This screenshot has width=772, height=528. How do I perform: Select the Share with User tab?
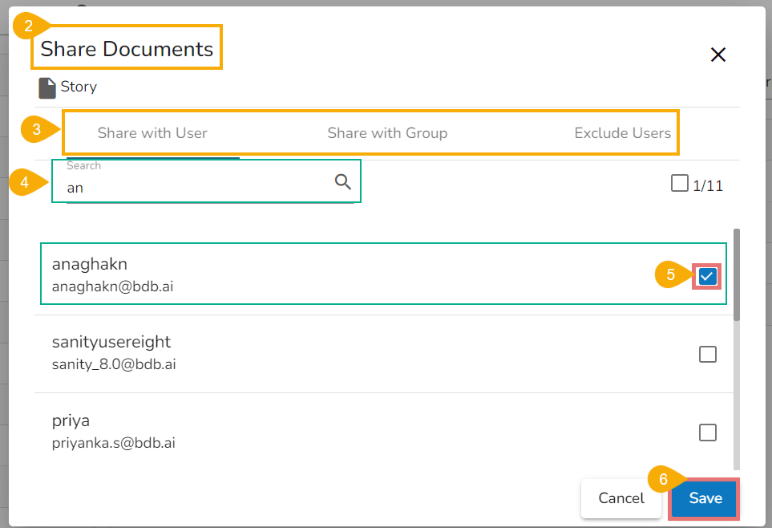click(x=152, y=133)
